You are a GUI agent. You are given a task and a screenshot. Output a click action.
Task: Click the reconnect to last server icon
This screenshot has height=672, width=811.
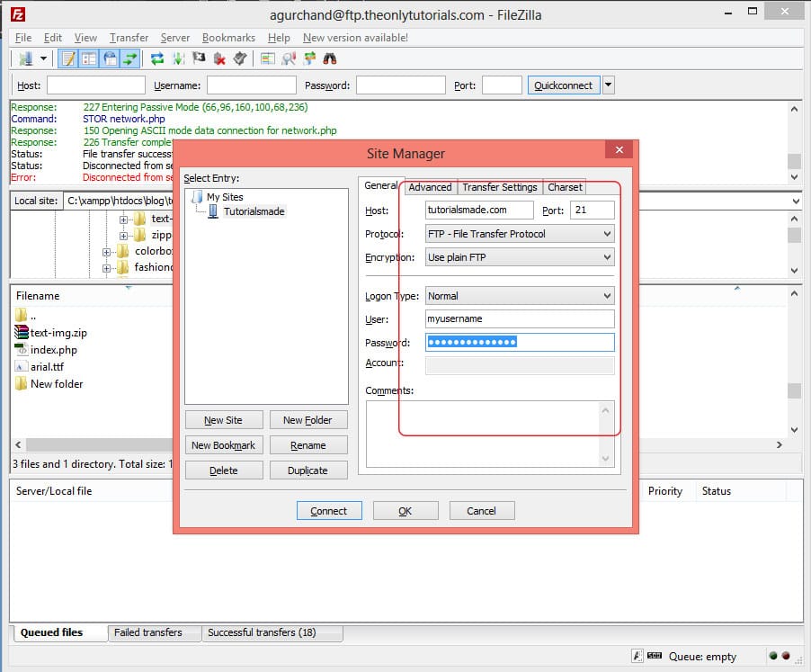coord(240,58)
